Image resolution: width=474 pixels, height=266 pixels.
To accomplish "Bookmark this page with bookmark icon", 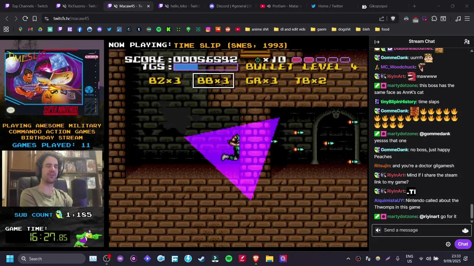I will [x=34, y=18].
